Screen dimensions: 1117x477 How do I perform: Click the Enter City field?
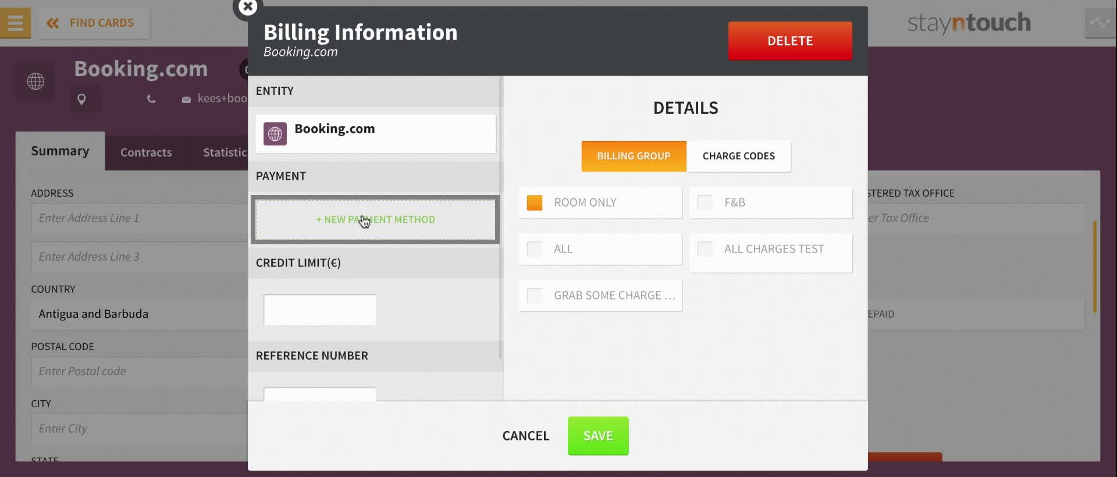pos(140,429)
